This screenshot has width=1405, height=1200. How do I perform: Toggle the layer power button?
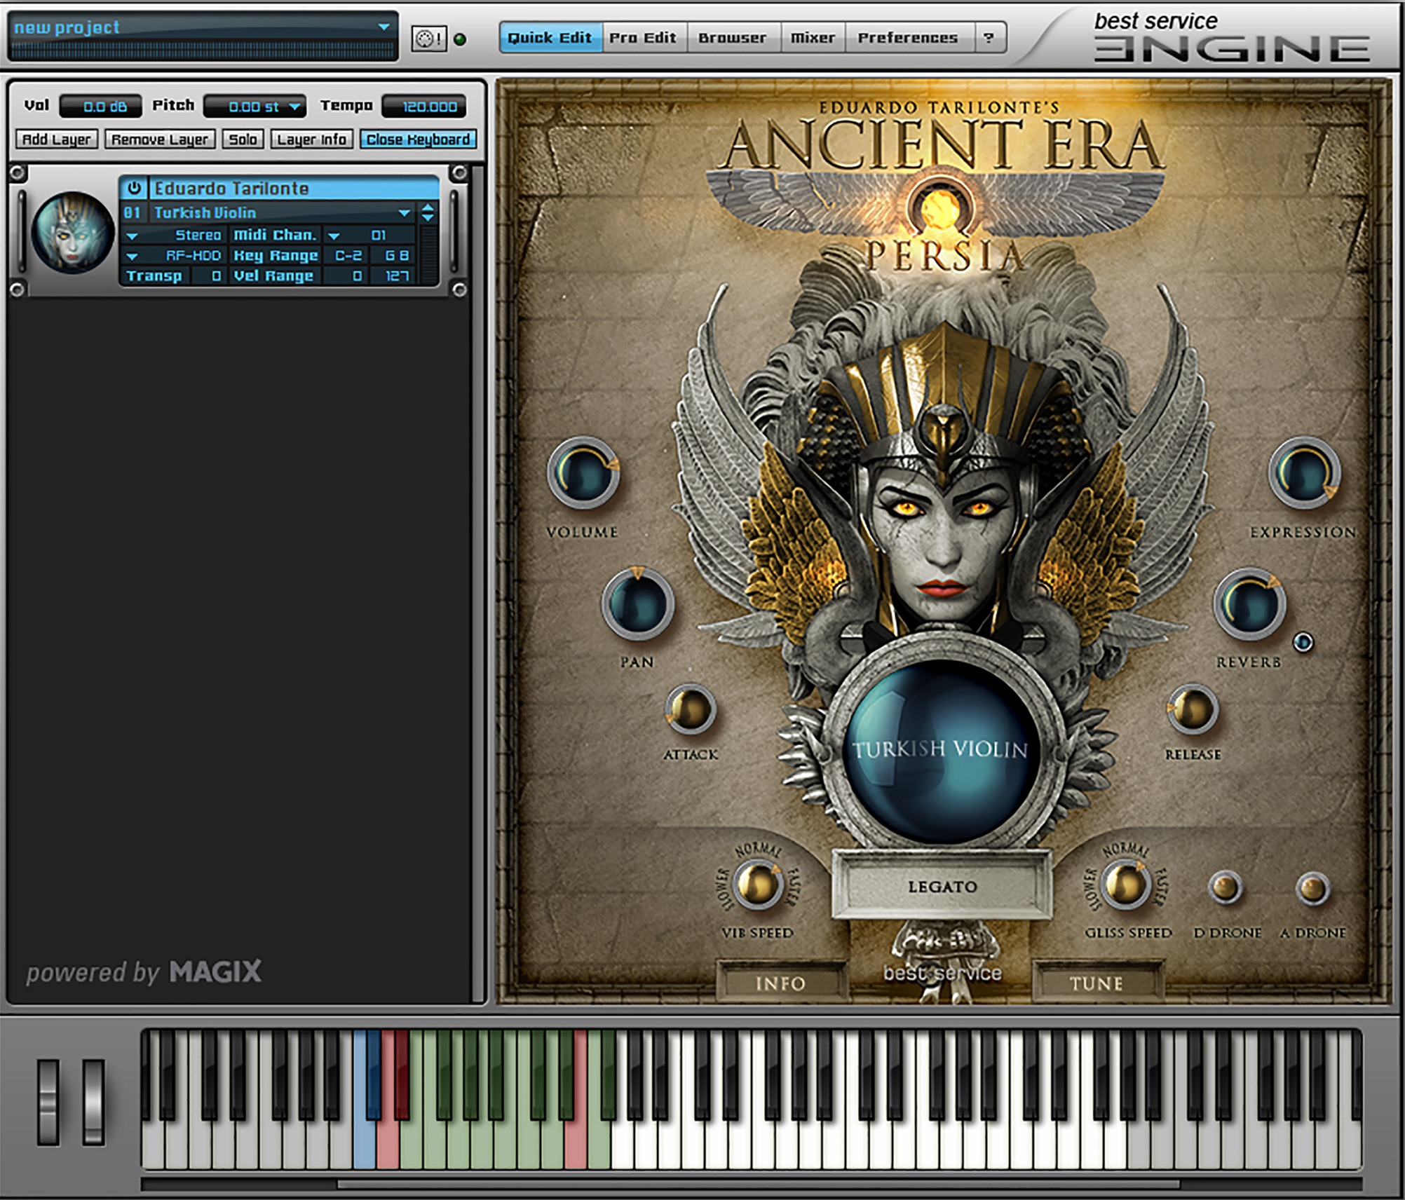pos(134,188)
